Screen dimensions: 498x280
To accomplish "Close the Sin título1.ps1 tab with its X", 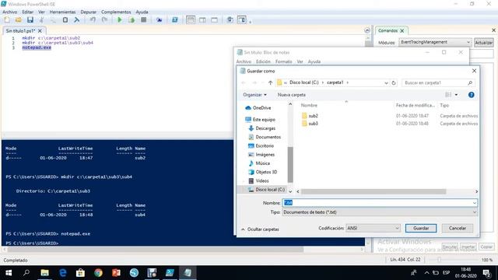I will pos(40,31).
